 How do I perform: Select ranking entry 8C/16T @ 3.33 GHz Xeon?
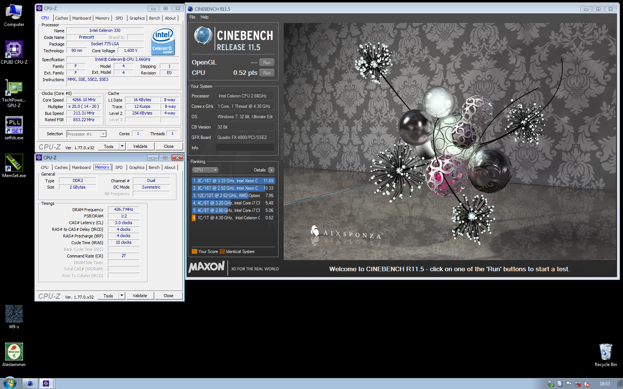pos(233,181)
